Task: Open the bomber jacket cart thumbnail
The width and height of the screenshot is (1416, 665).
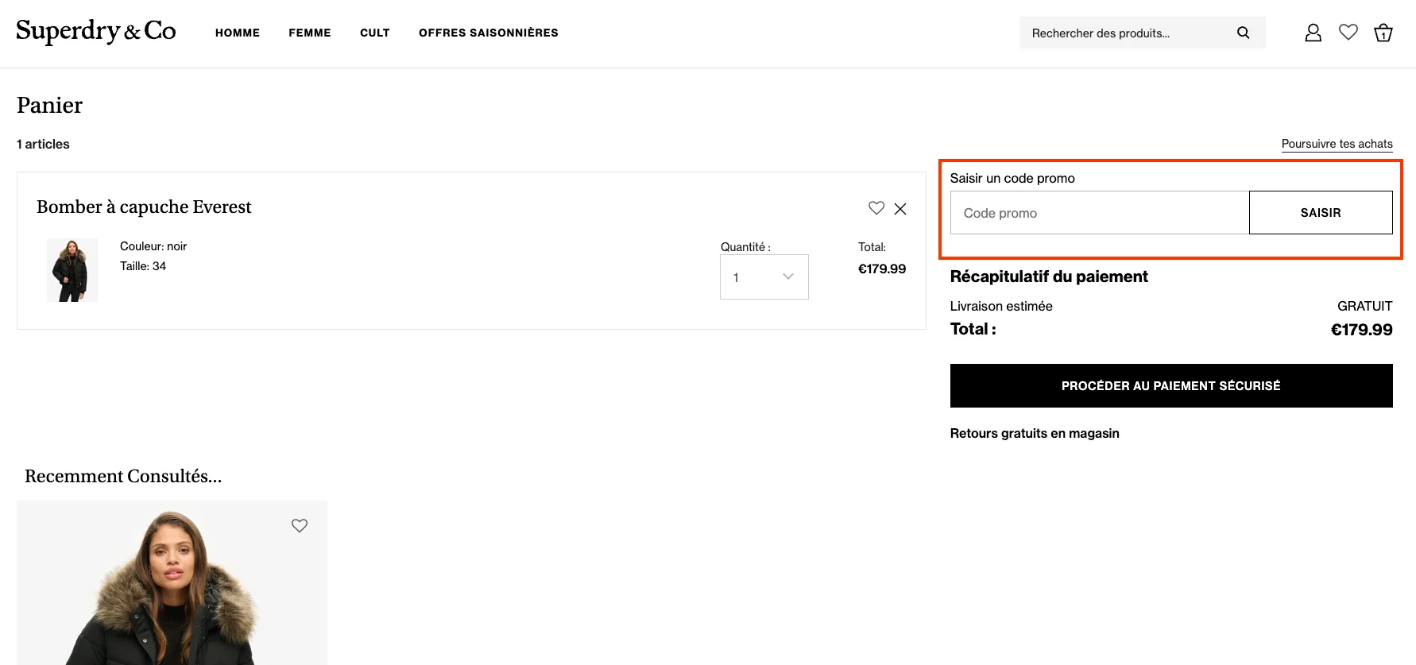Action: [72, 270]
